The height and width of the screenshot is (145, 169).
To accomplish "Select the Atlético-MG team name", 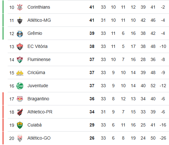I will coord(39,20).
